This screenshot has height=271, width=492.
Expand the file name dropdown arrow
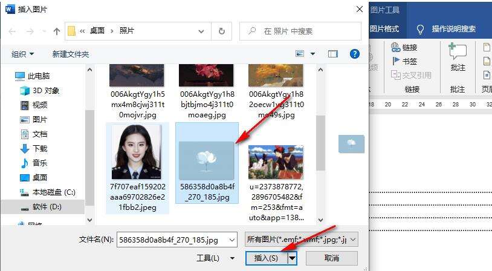[232, 240]
